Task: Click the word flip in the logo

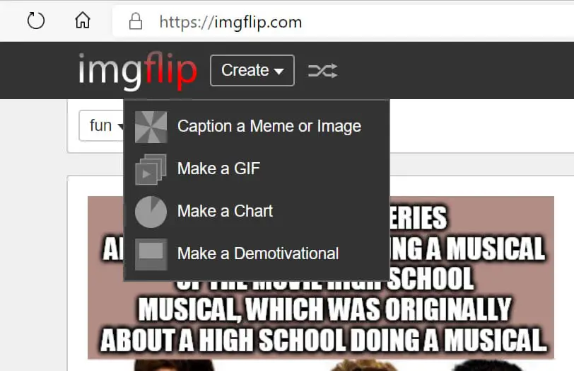Action: click(x=170, y=70)
